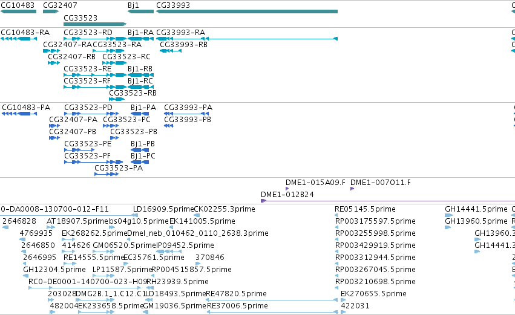
Task: Select protein CG33523-PA
Action: pyautogui.click(x=119, y=168)
